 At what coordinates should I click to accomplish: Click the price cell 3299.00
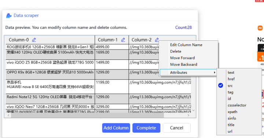pos(112,107)
